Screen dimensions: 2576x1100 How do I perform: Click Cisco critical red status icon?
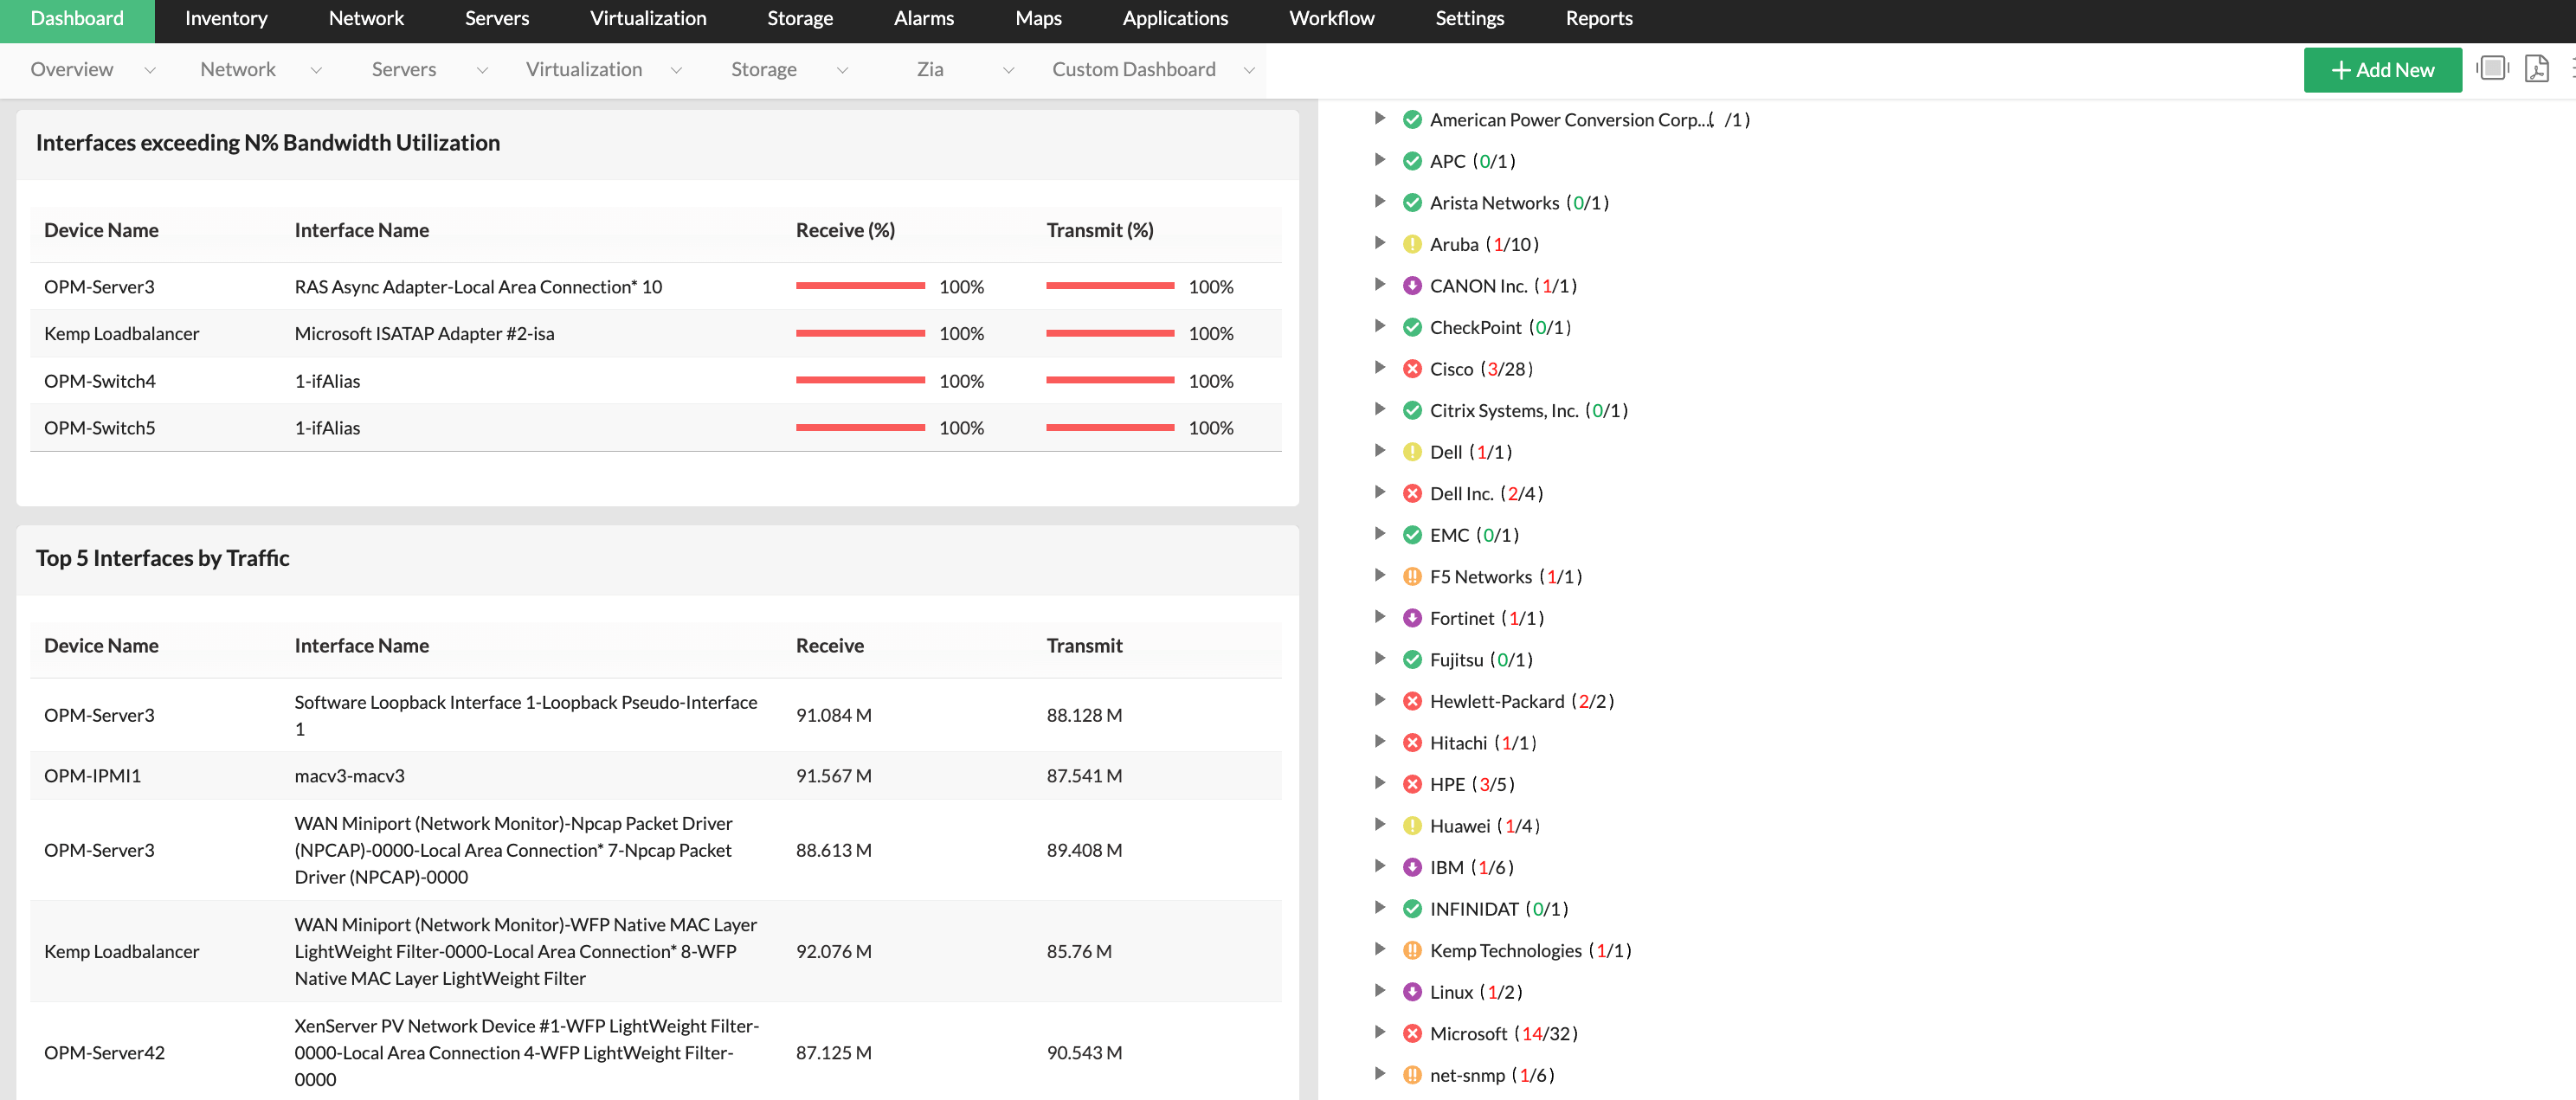(x=1412, y=369)
